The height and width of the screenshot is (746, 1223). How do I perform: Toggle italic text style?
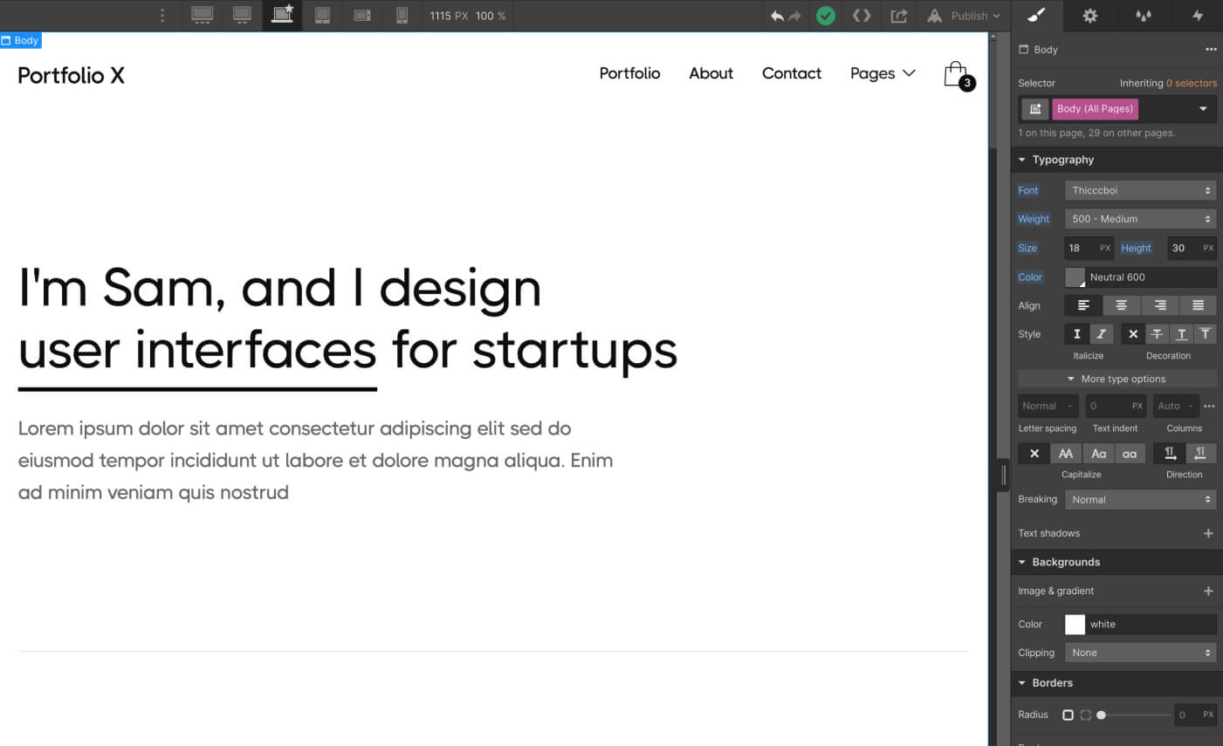click(1101, 333)
